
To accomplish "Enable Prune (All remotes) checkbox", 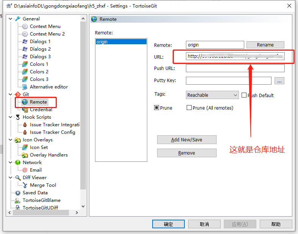I will pyautogui.click(x=189, y=108).
